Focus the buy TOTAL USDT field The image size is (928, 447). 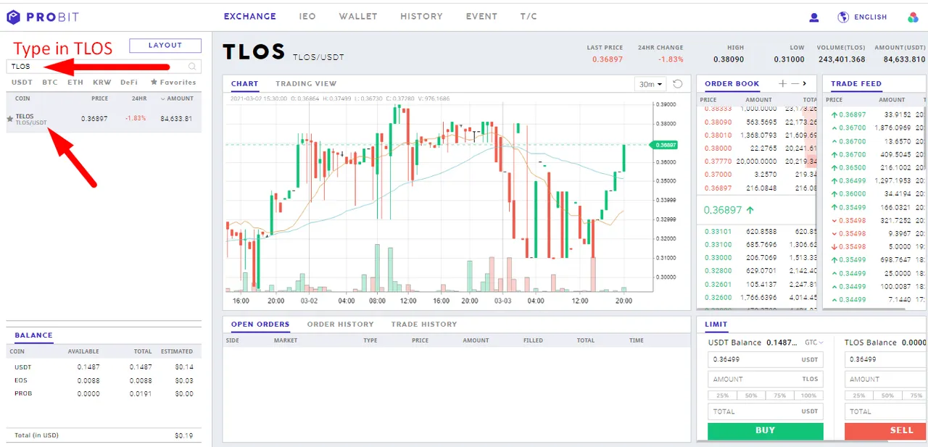766,412
